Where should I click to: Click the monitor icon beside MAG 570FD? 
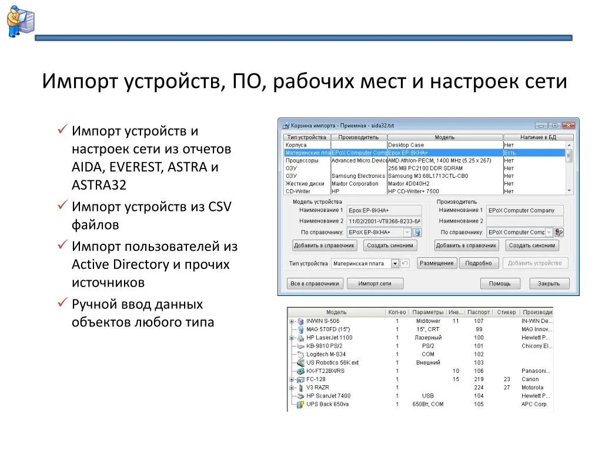(x=300, y=329)
